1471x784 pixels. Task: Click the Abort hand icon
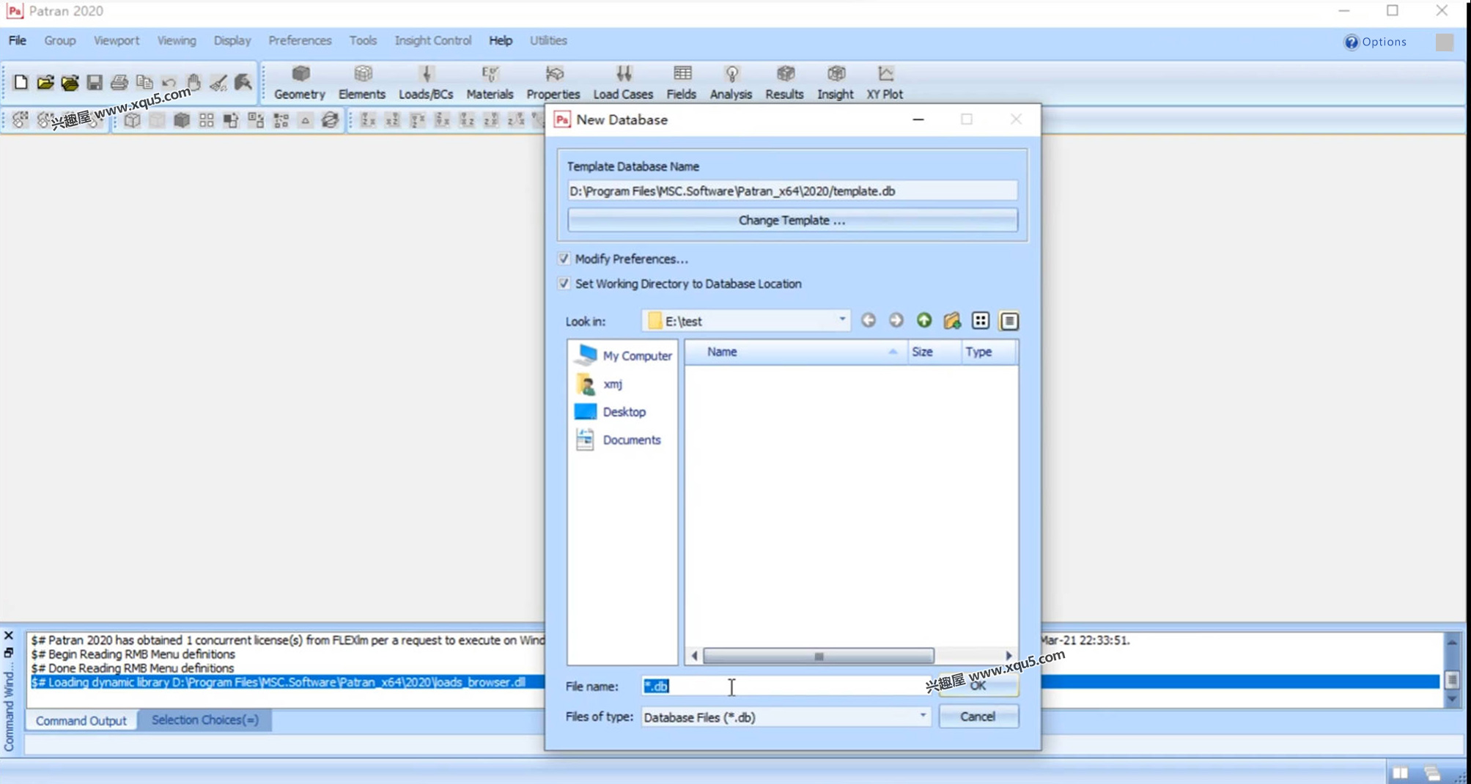193,82
